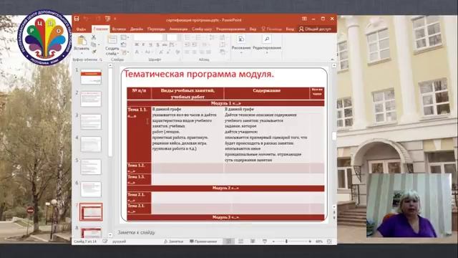Select slide 1 thumbnail

point(91,77)
